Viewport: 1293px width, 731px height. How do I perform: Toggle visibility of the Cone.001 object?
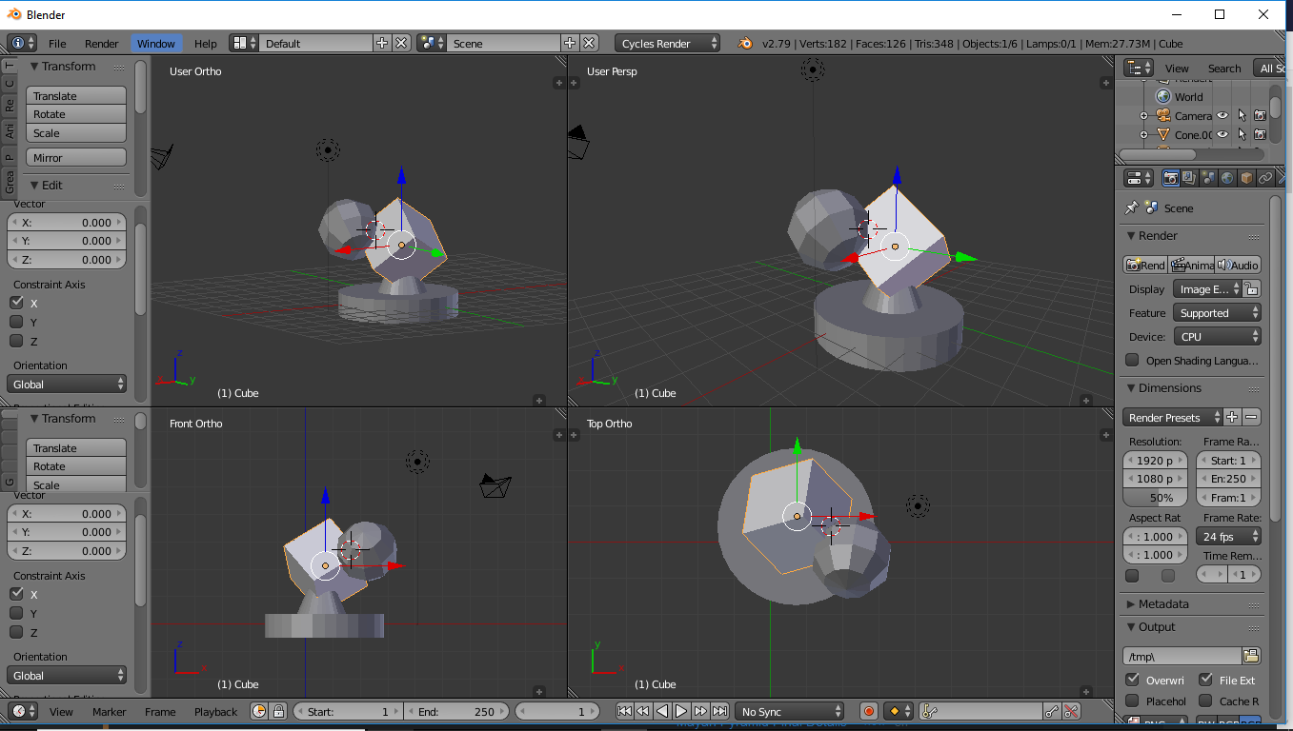pos(1222,134)
